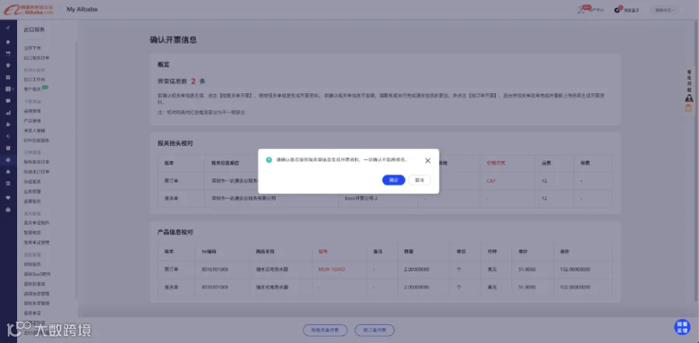The image size is (699, 343).
Task: Open 智慧税务 in the side menu
Action: [32, 233]
